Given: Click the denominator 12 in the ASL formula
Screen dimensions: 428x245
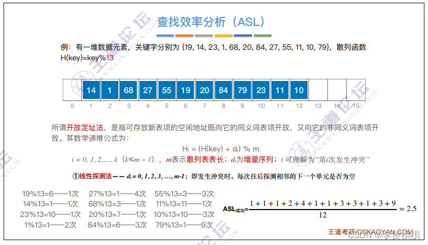Looking at the screenshot, I should (x=323, y=215).
